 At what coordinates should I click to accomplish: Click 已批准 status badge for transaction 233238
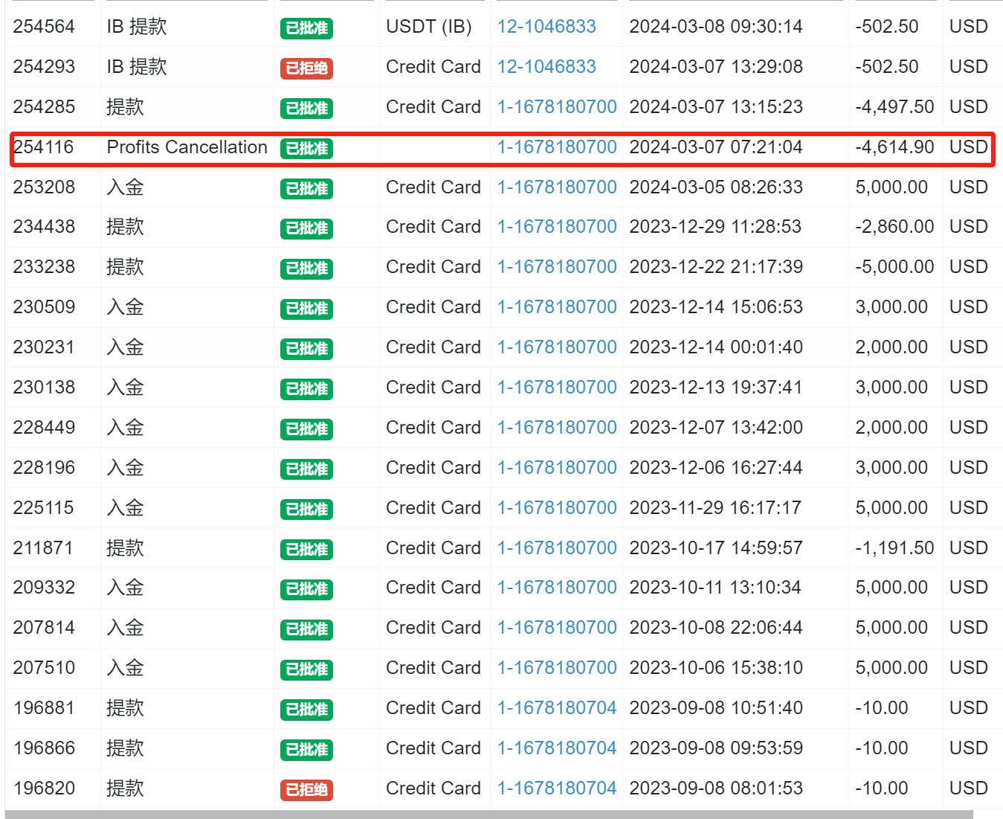[x=306, y=269]
